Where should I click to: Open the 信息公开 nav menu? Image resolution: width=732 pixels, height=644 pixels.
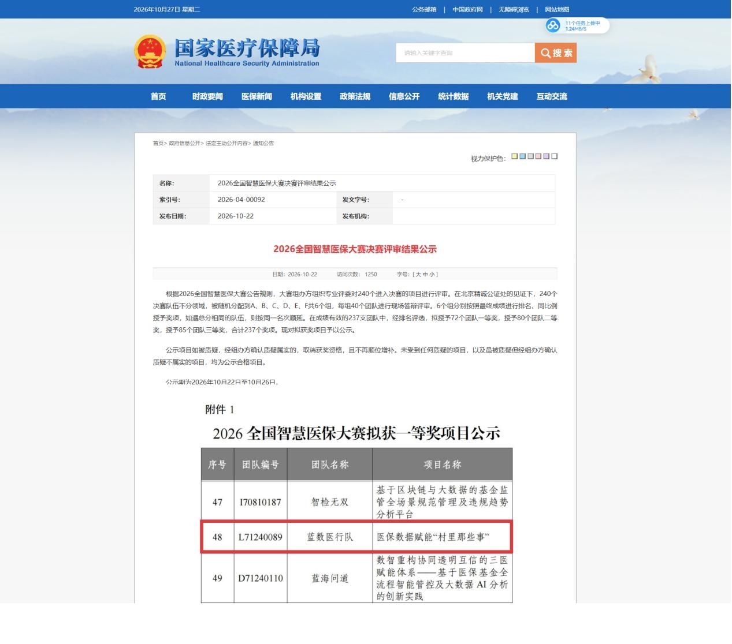pos(404,96)
